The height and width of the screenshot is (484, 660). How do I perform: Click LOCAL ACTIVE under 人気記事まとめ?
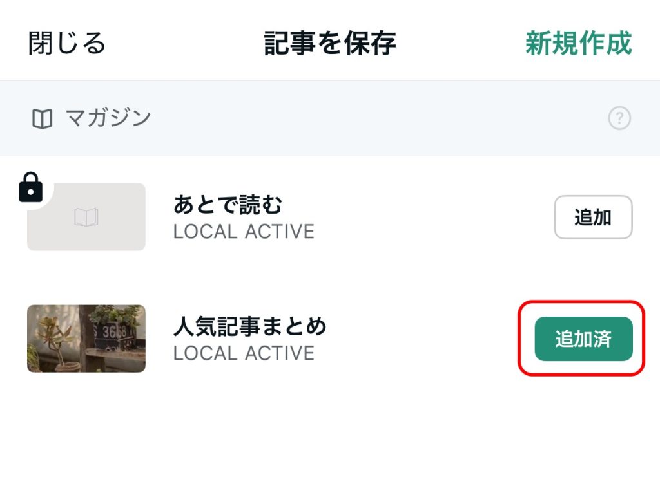coord(244,353)
